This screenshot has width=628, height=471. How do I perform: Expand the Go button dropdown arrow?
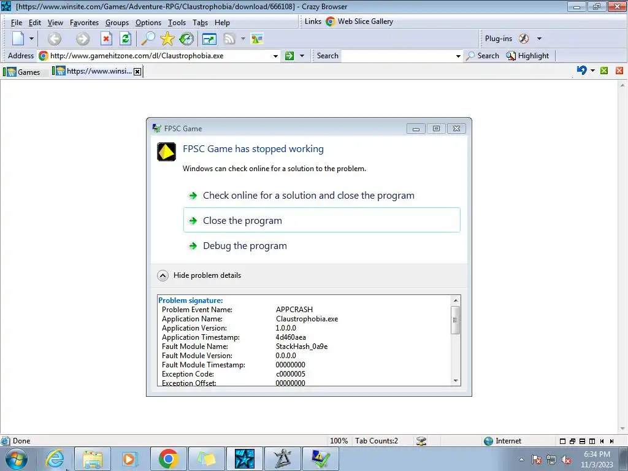(302, 56)
